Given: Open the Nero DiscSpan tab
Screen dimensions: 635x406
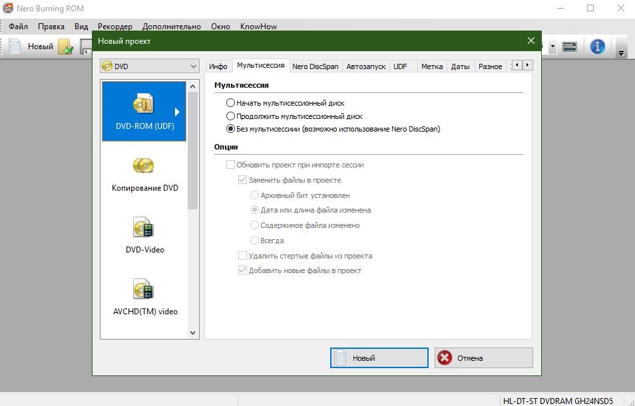Looking at the screenshot, I should [316, 66].
